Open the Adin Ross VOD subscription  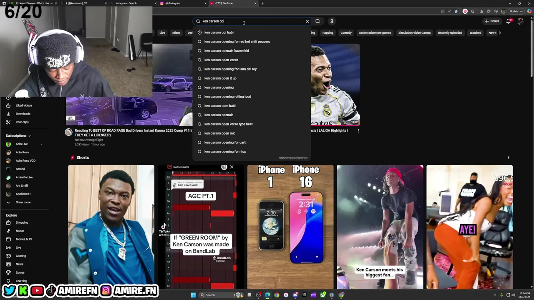(x=25, y=161)
